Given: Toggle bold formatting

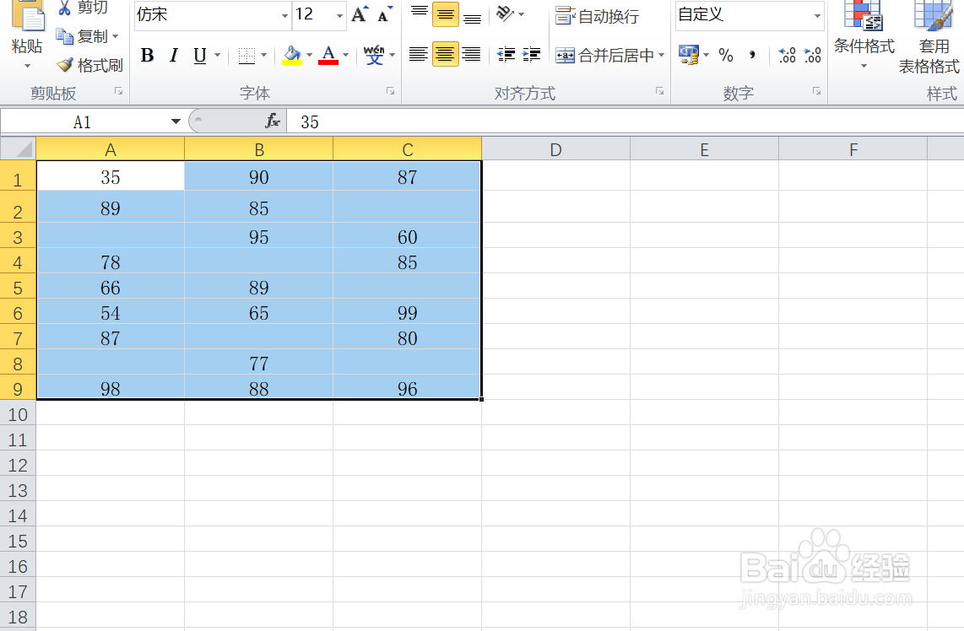Looking at the screenshot, I should 147,56.
